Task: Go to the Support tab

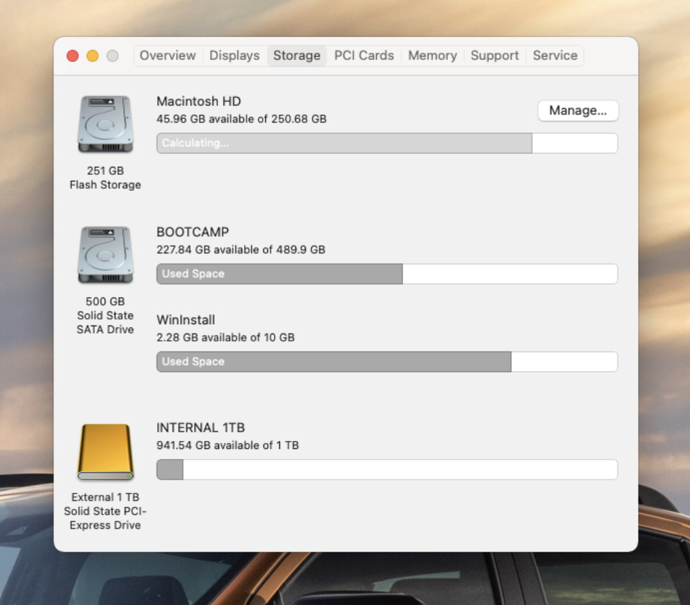Action: click(495, 55)
